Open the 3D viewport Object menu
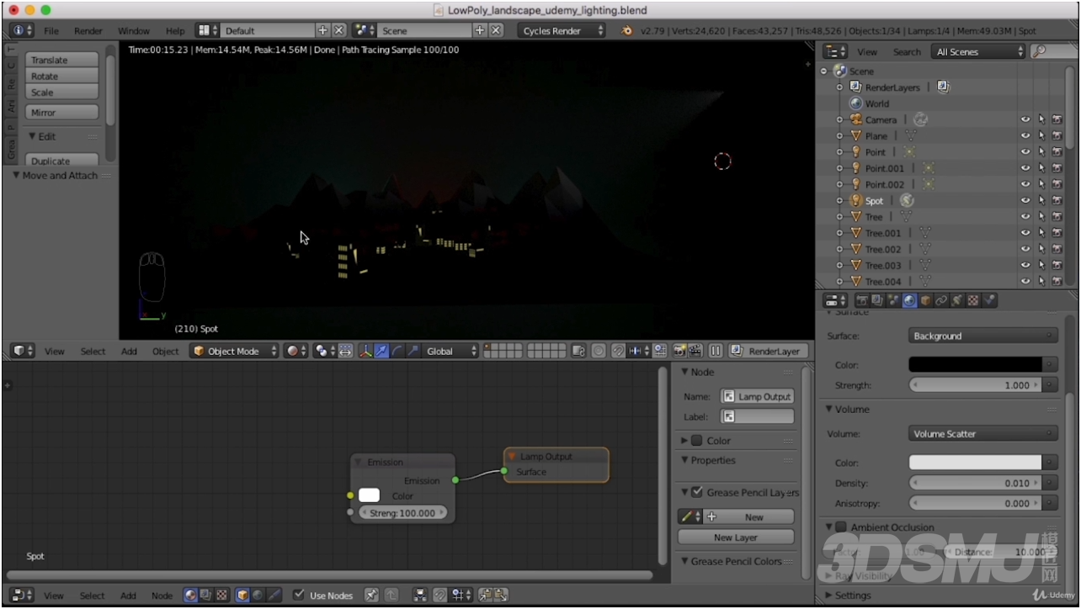Image resolution: width=1081 pixels, height=609 pixels. (165, 352)
